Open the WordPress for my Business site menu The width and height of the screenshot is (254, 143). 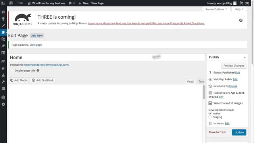[x=46, y=3]
